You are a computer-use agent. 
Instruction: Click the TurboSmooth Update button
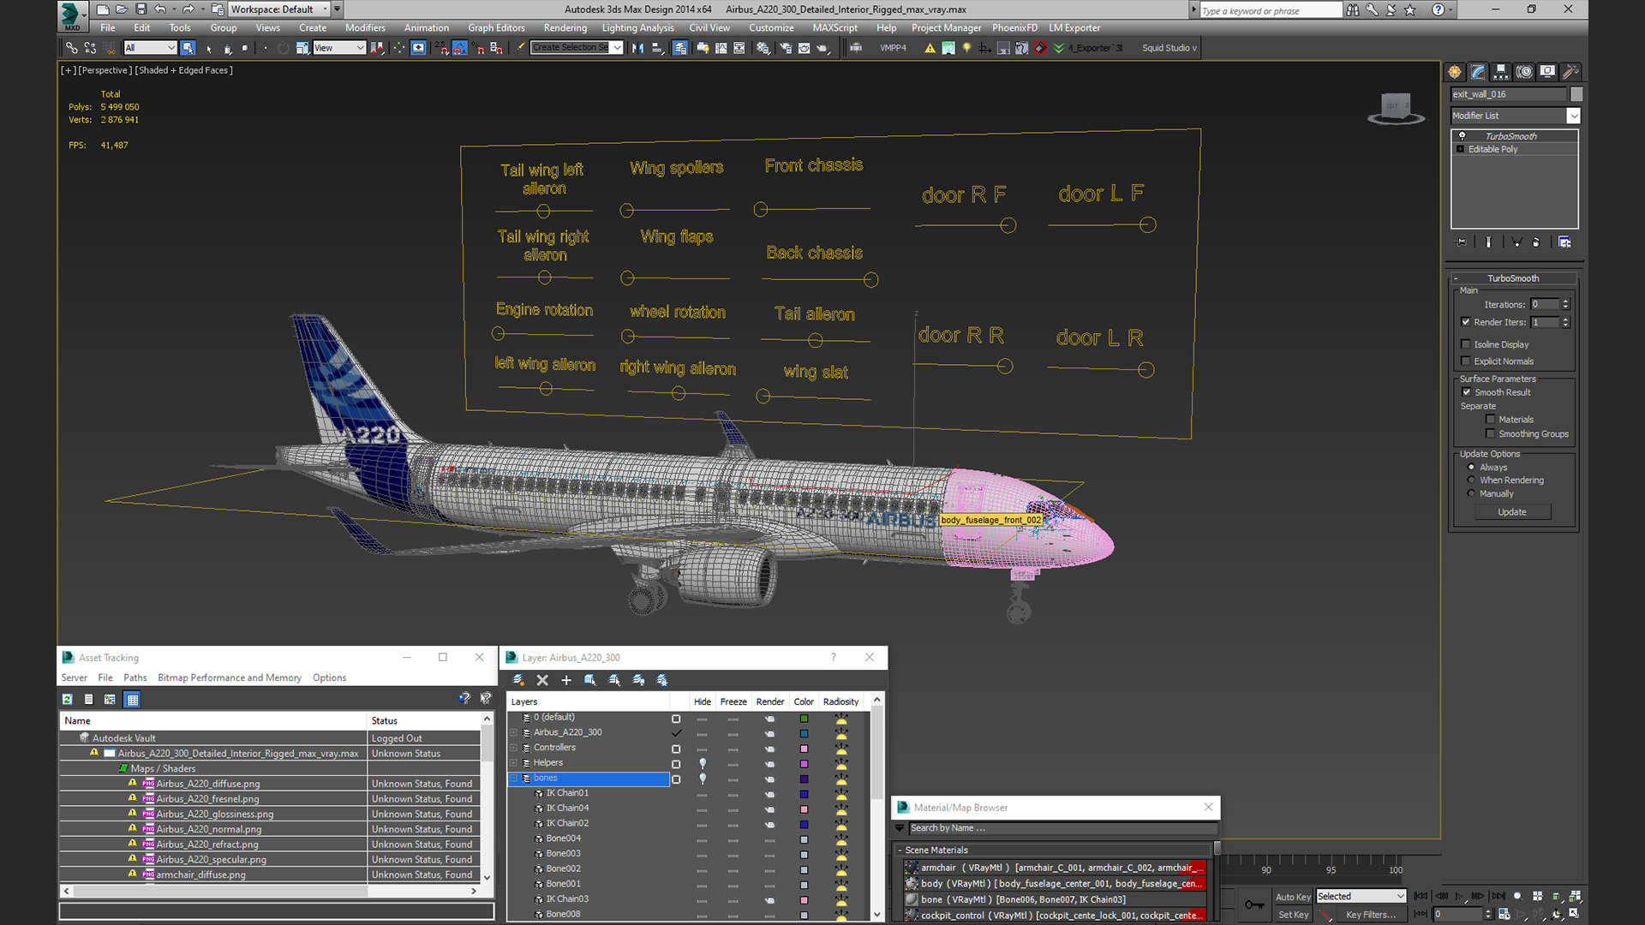1512,512
